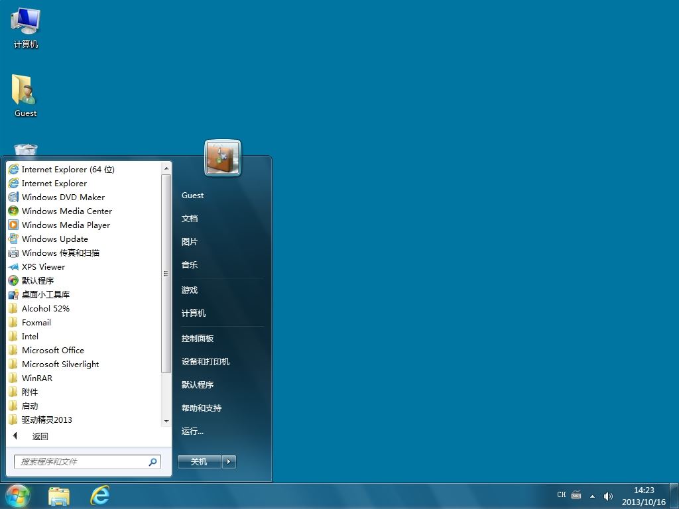
Task: Click the clock showing 14:23
Action: pyautogui.click(x=644, y=490)
